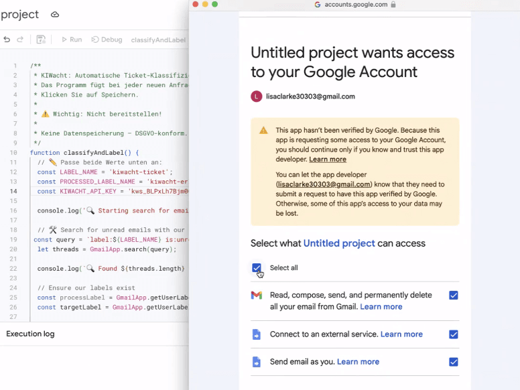This screenshot has width=520, height=390.
Task: Click the redo arrow in script editor
Action: 20,40
